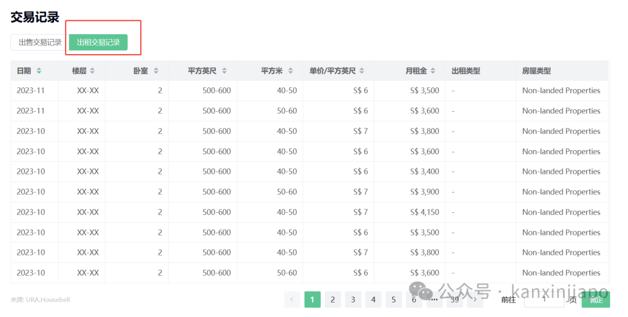
Task: Expand more pages via ellipsis button
Action: (434, 300)
